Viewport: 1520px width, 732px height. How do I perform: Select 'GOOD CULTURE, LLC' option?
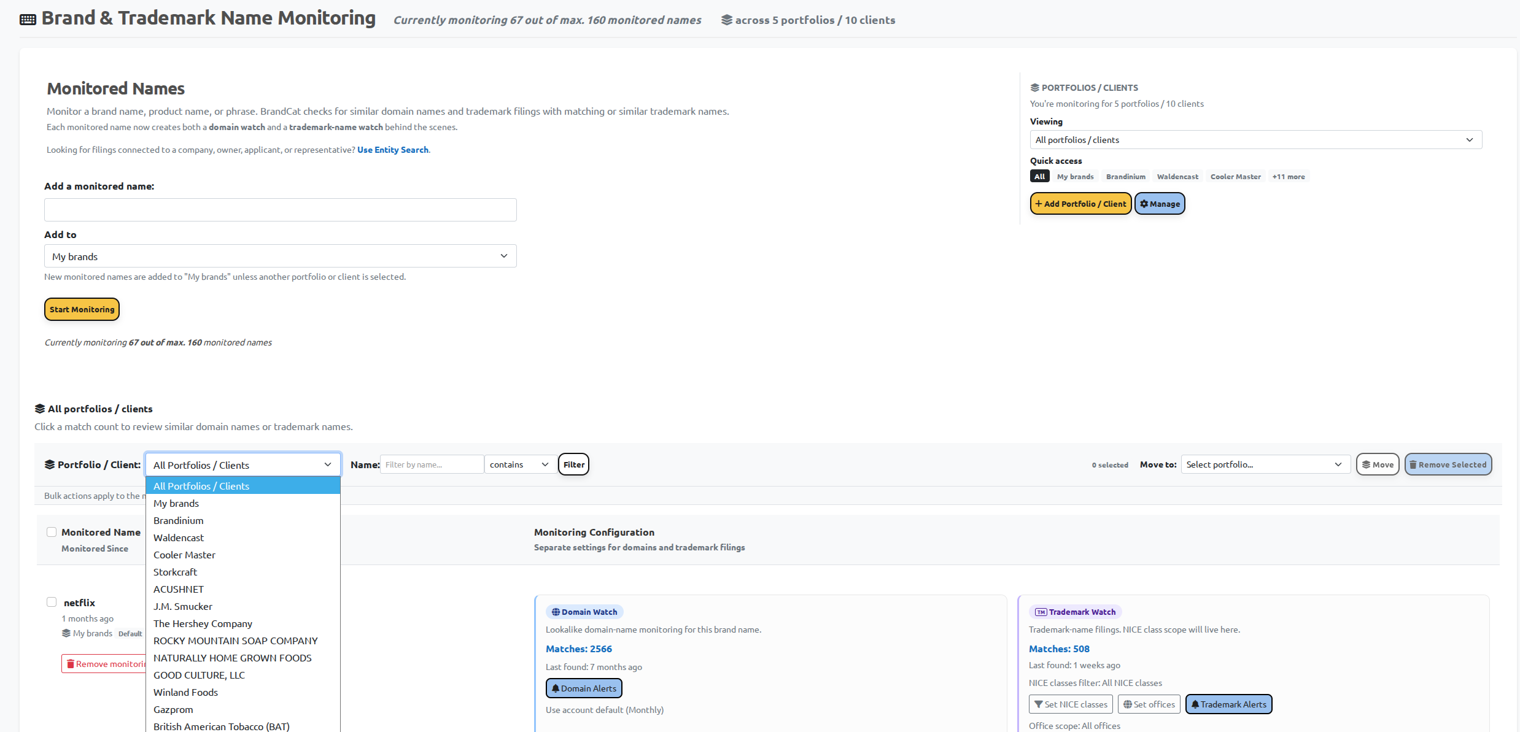243,675
